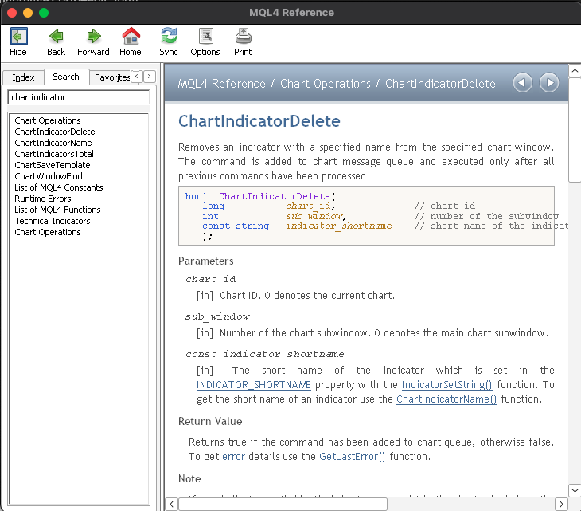Click the ChartIndicatorDelete breadcrumb text

[440, 84]
